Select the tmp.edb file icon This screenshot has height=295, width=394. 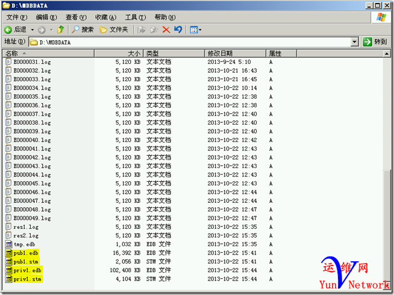click(9, 244)
